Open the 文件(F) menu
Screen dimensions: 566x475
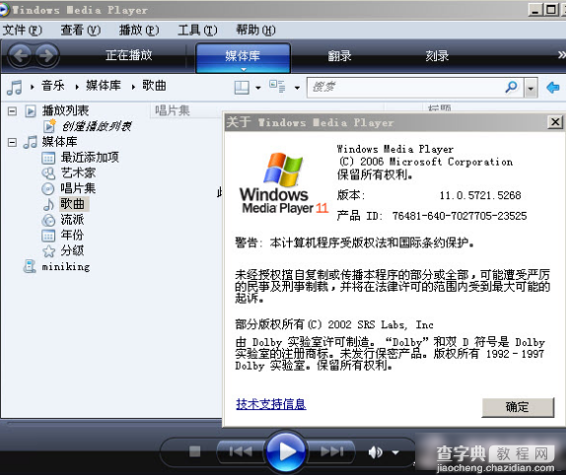coord(23,30)
